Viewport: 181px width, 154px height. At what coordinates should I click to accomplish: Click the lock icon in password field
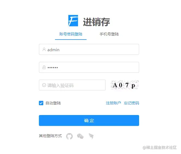tap(44, 67)
